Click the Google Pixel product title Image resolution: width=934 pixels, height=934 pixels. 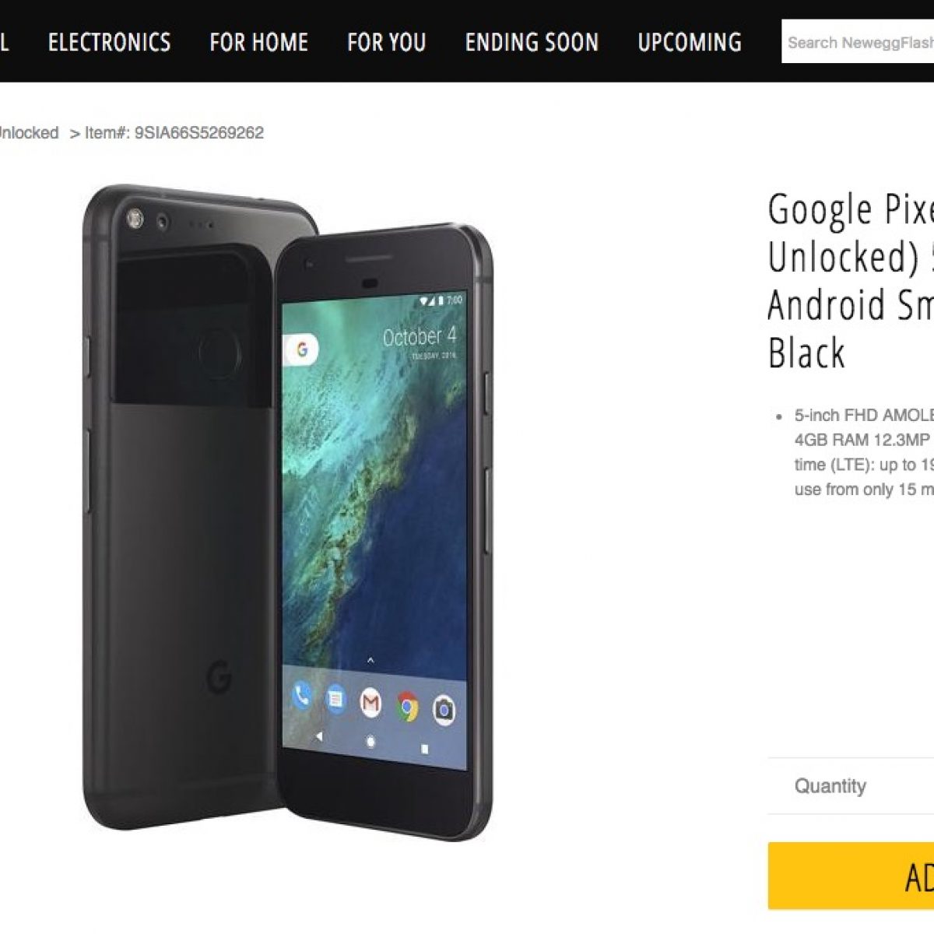pos(851,280)
